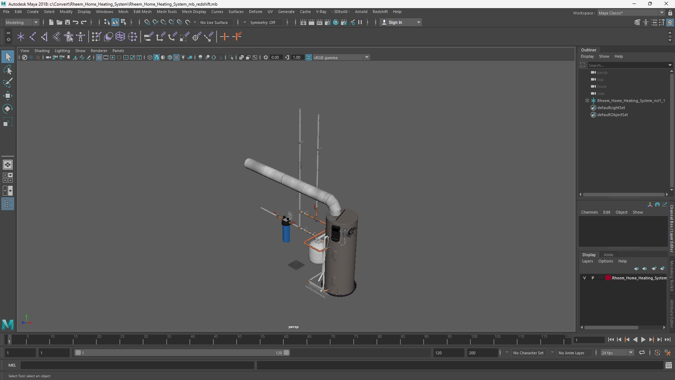Click the Open Scene folder icon

59,23
